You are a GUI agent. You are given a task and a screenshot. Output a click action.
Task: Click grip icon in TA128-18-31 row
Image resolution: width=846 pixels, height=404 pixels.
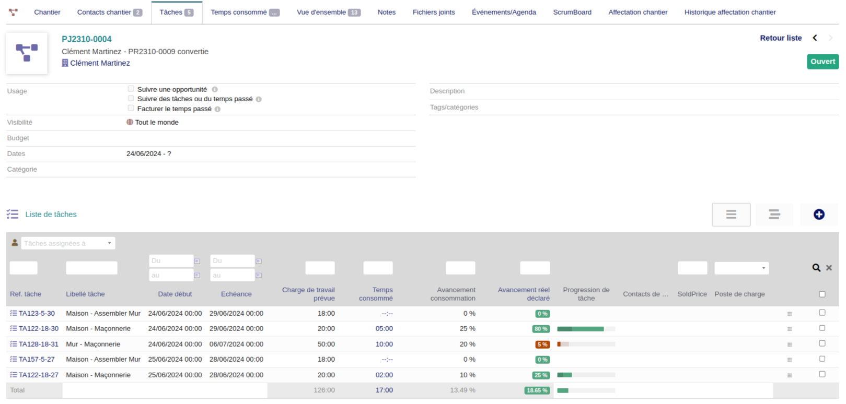pos(790,344)
